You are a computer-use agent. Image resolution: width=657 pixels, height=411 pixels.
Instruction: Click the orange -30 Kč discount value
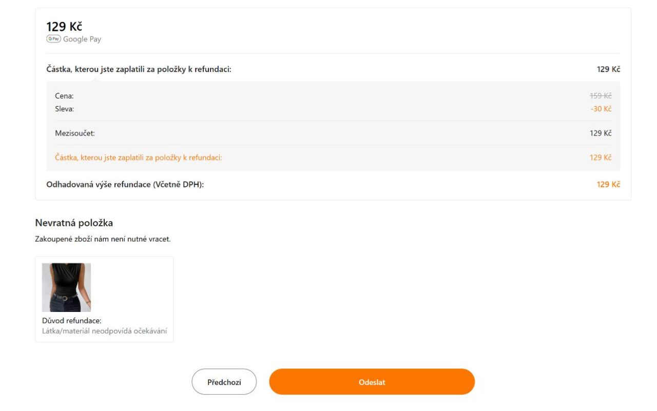point(601,109)
